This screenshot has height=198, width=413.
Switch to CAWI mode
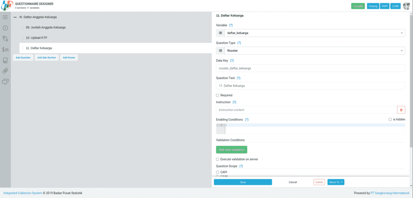point(395,6)
